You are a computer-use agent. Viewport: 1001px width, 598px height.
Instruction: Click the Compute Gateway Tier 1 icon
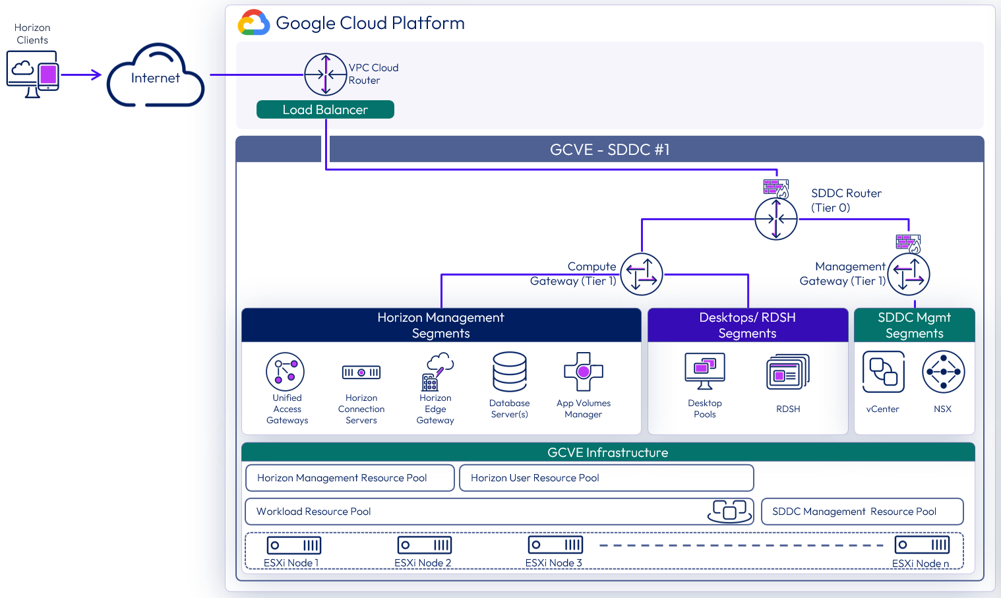pos(641,274)
